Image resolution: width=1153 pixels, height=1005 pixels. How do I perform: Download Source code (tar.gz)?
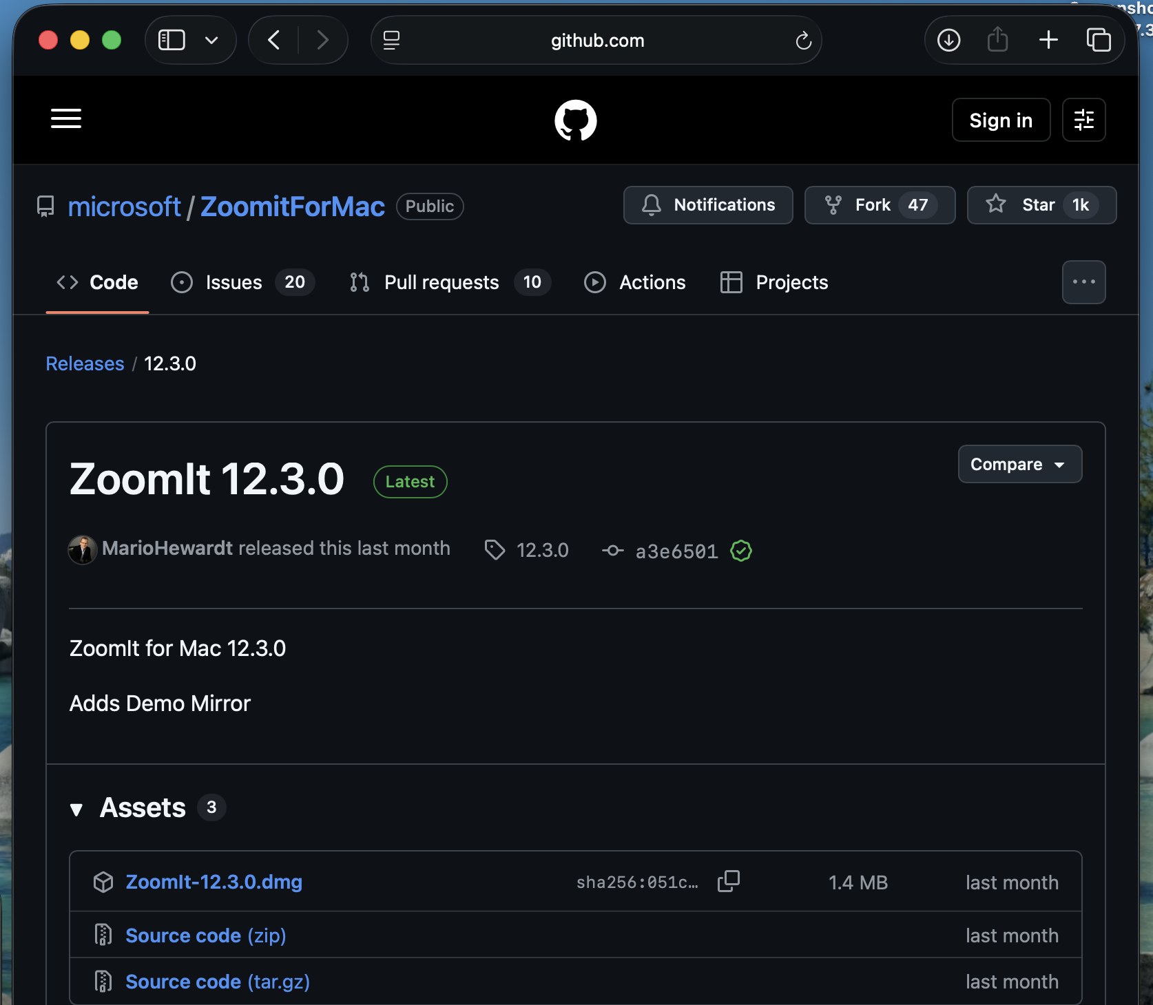pos(218,982)
